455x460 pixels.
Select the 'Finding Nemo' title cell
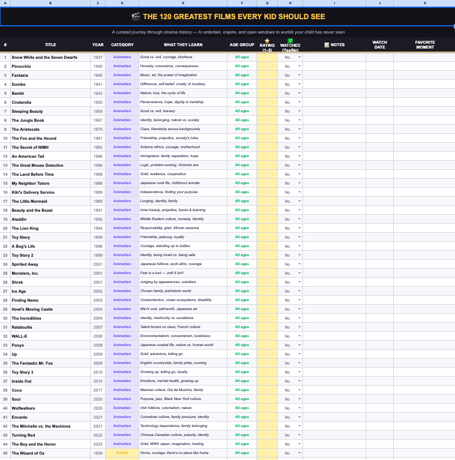click(x=50, y=300)
